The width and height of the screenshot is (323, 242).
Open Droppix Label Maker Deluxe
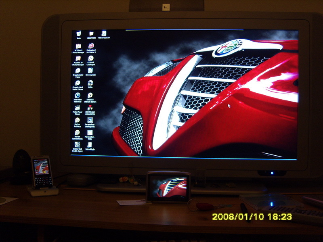(78, 83)
